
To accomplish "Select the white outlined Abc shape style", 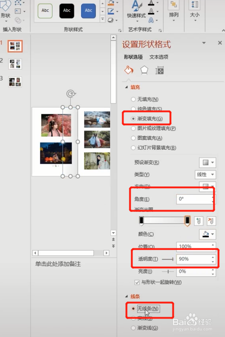I will pyautogui.click(x=45, y=11).
